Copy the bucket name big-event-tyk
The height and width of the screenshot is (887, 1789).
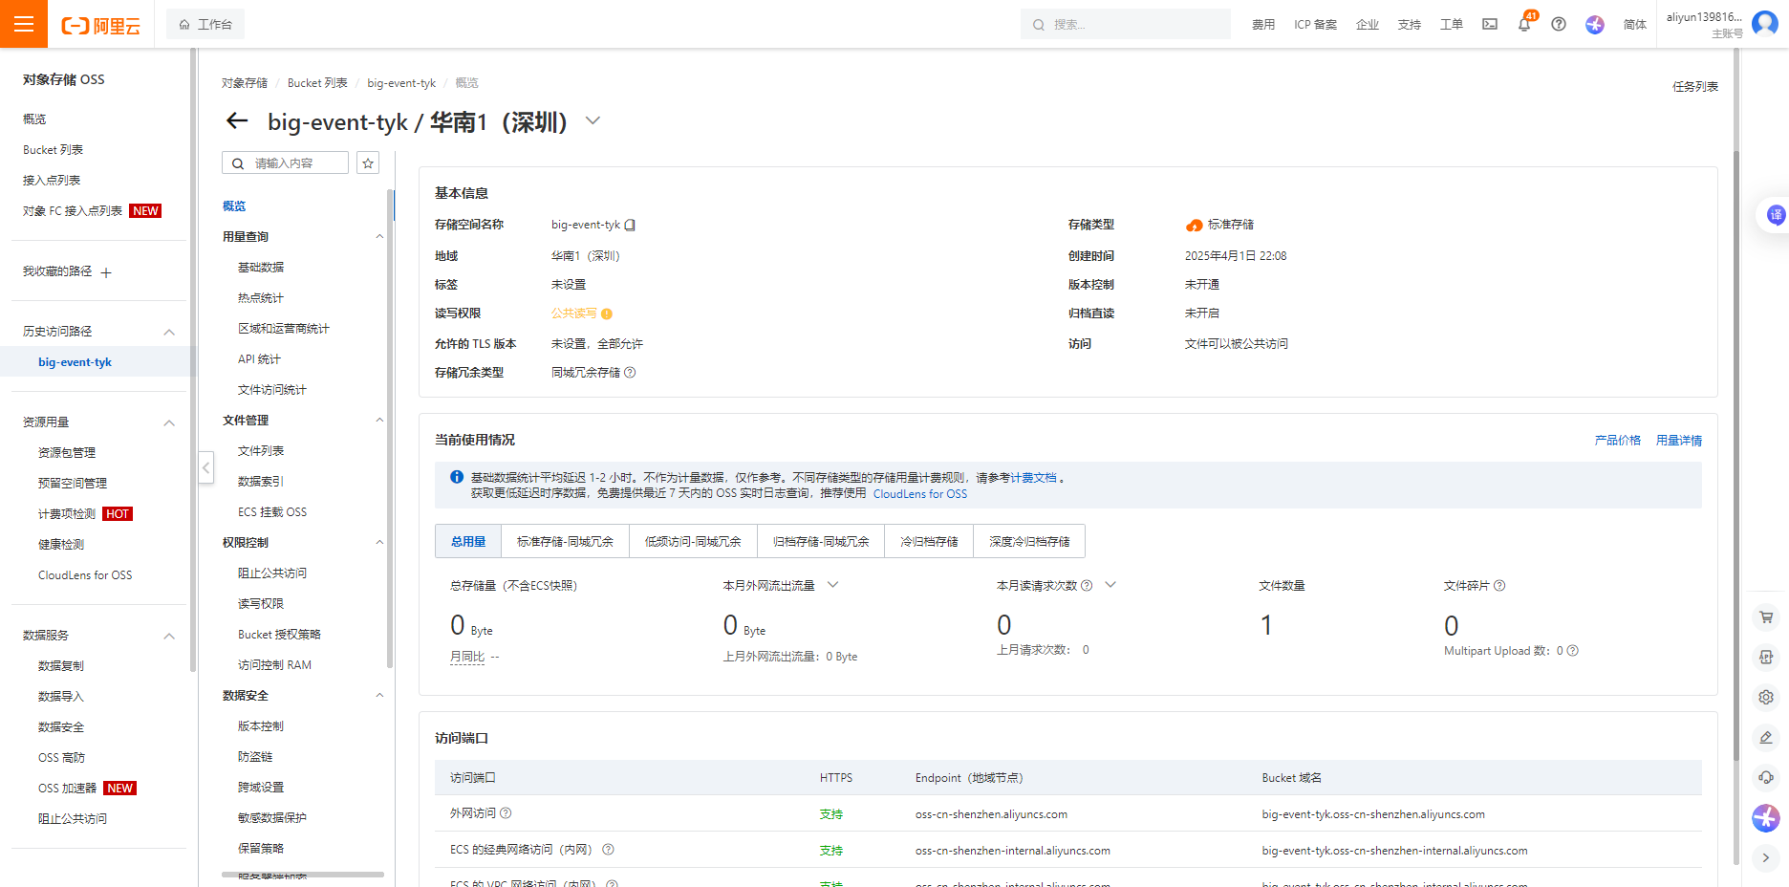[x=630, y=225]
